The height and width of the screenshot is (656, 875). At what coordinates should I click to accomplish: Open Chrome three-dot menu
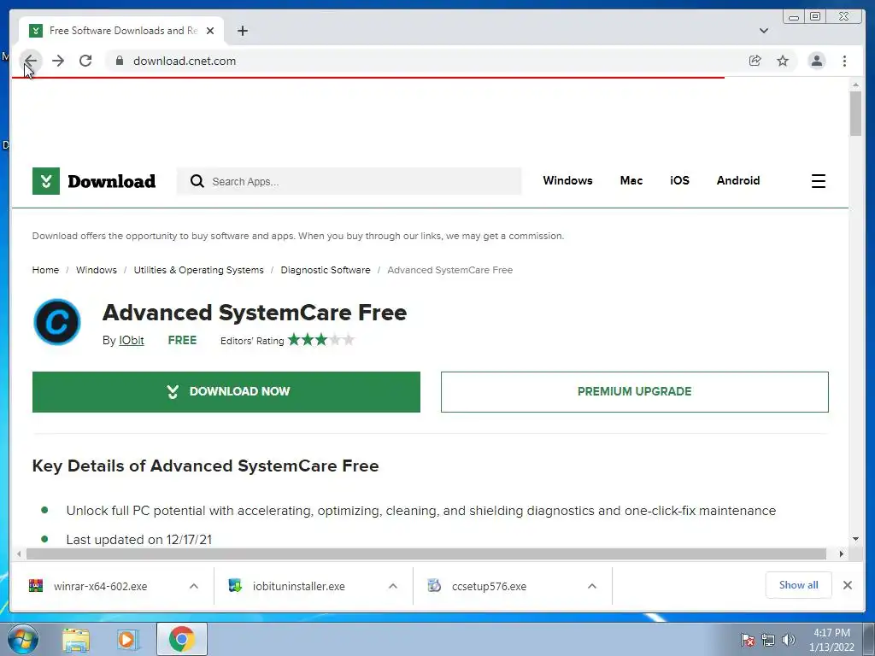coord(844,61)
